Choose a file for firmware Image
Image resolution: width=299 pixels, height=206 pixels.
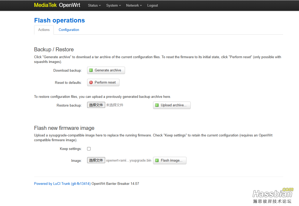coord(96,160)
